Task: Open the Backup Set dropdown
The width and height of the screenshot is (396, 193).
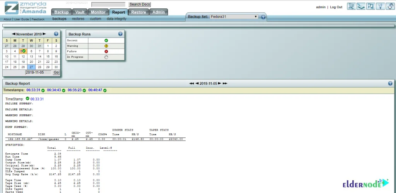Action: pos(234,17)
